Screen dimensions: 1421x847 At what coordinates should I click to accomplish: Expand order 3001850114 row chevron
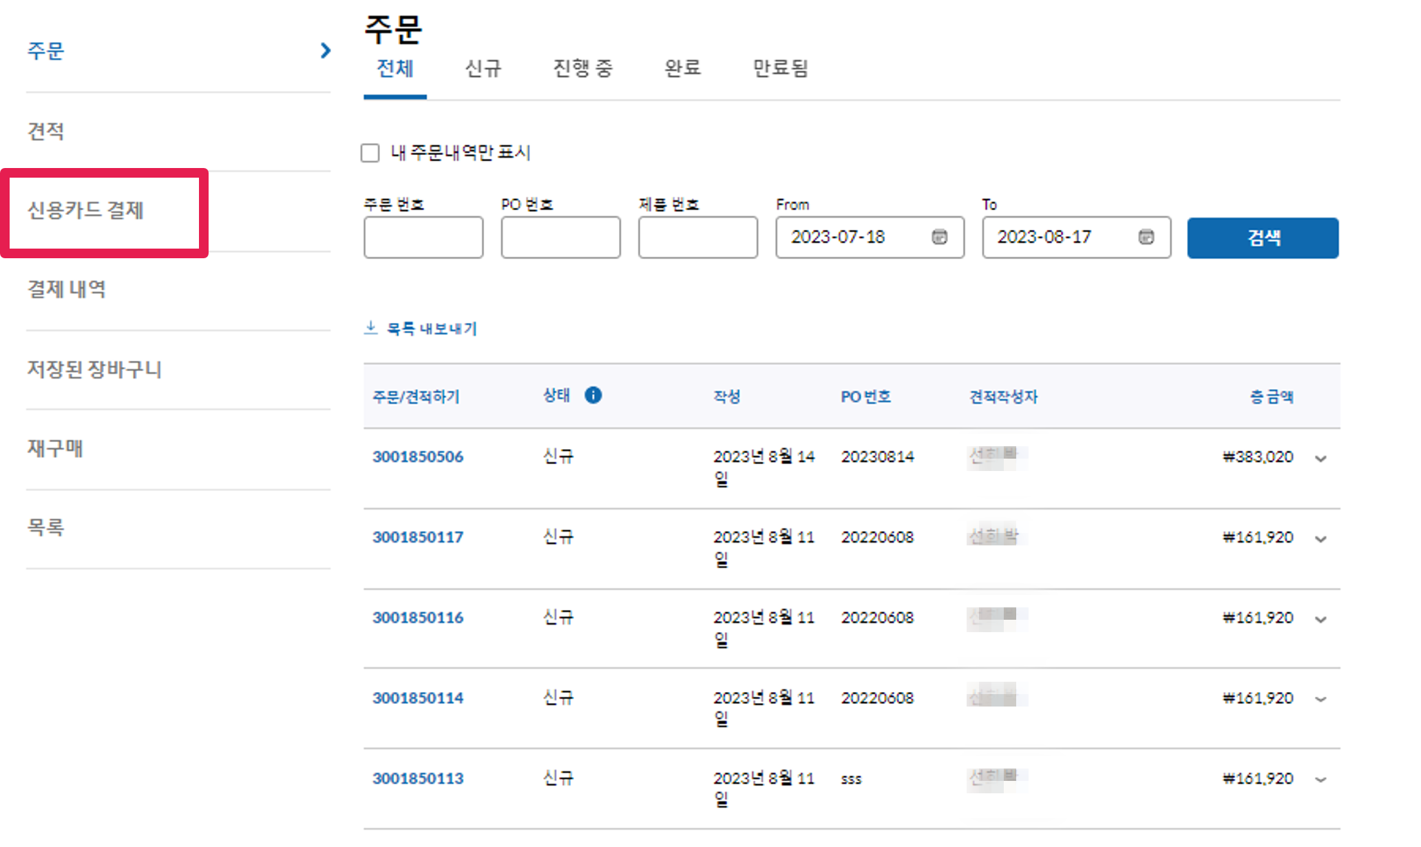(1320, 700)
